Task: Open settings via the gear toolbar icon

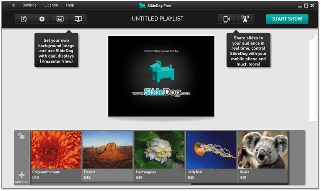Action: [x=42, y=19]
